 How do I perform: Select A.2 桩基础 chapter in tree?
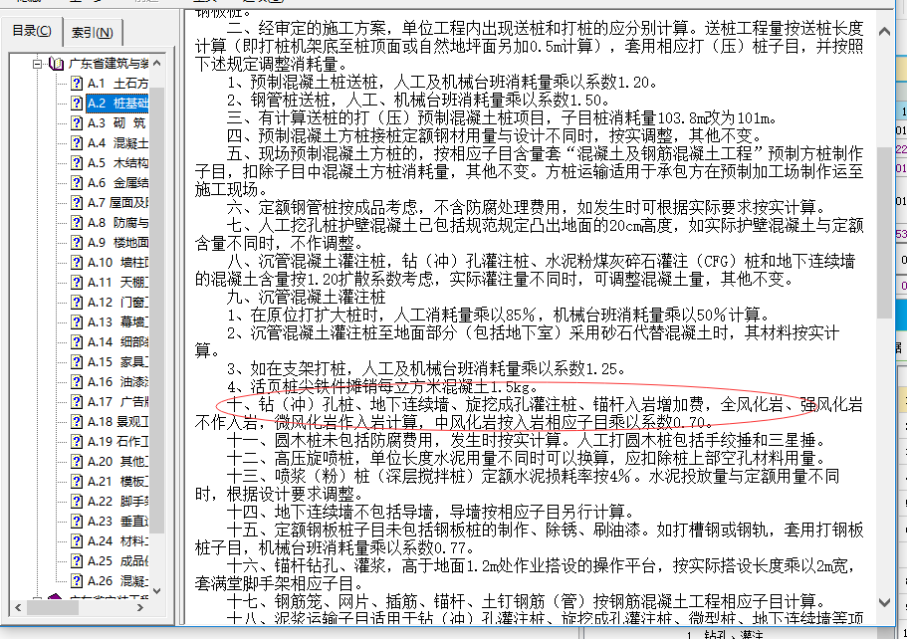[x=117, y=104]
